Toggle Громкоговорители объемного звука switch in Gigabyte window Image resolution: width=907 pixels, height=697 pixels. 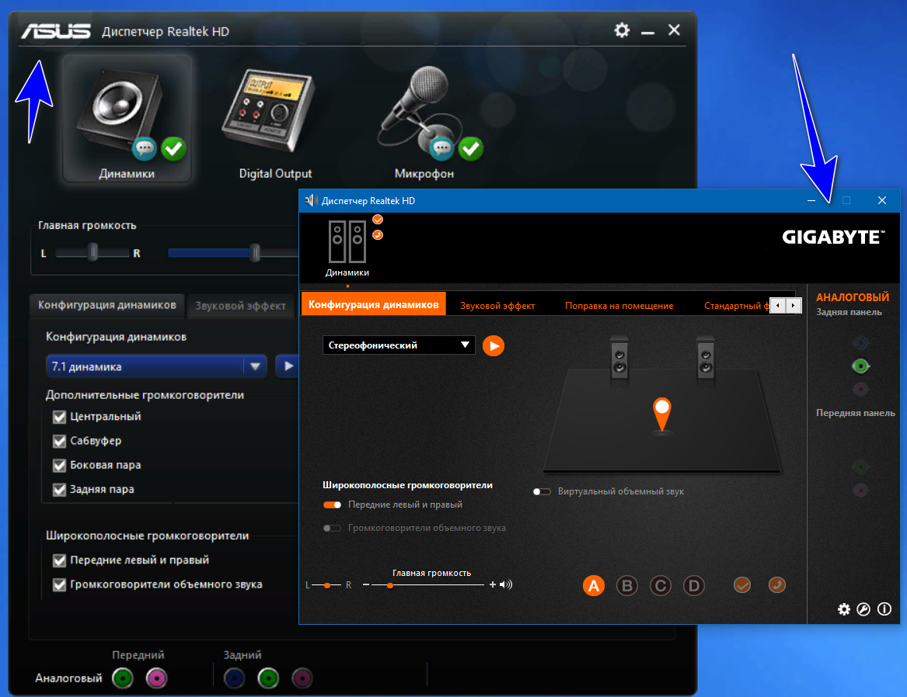pos(332,528)
